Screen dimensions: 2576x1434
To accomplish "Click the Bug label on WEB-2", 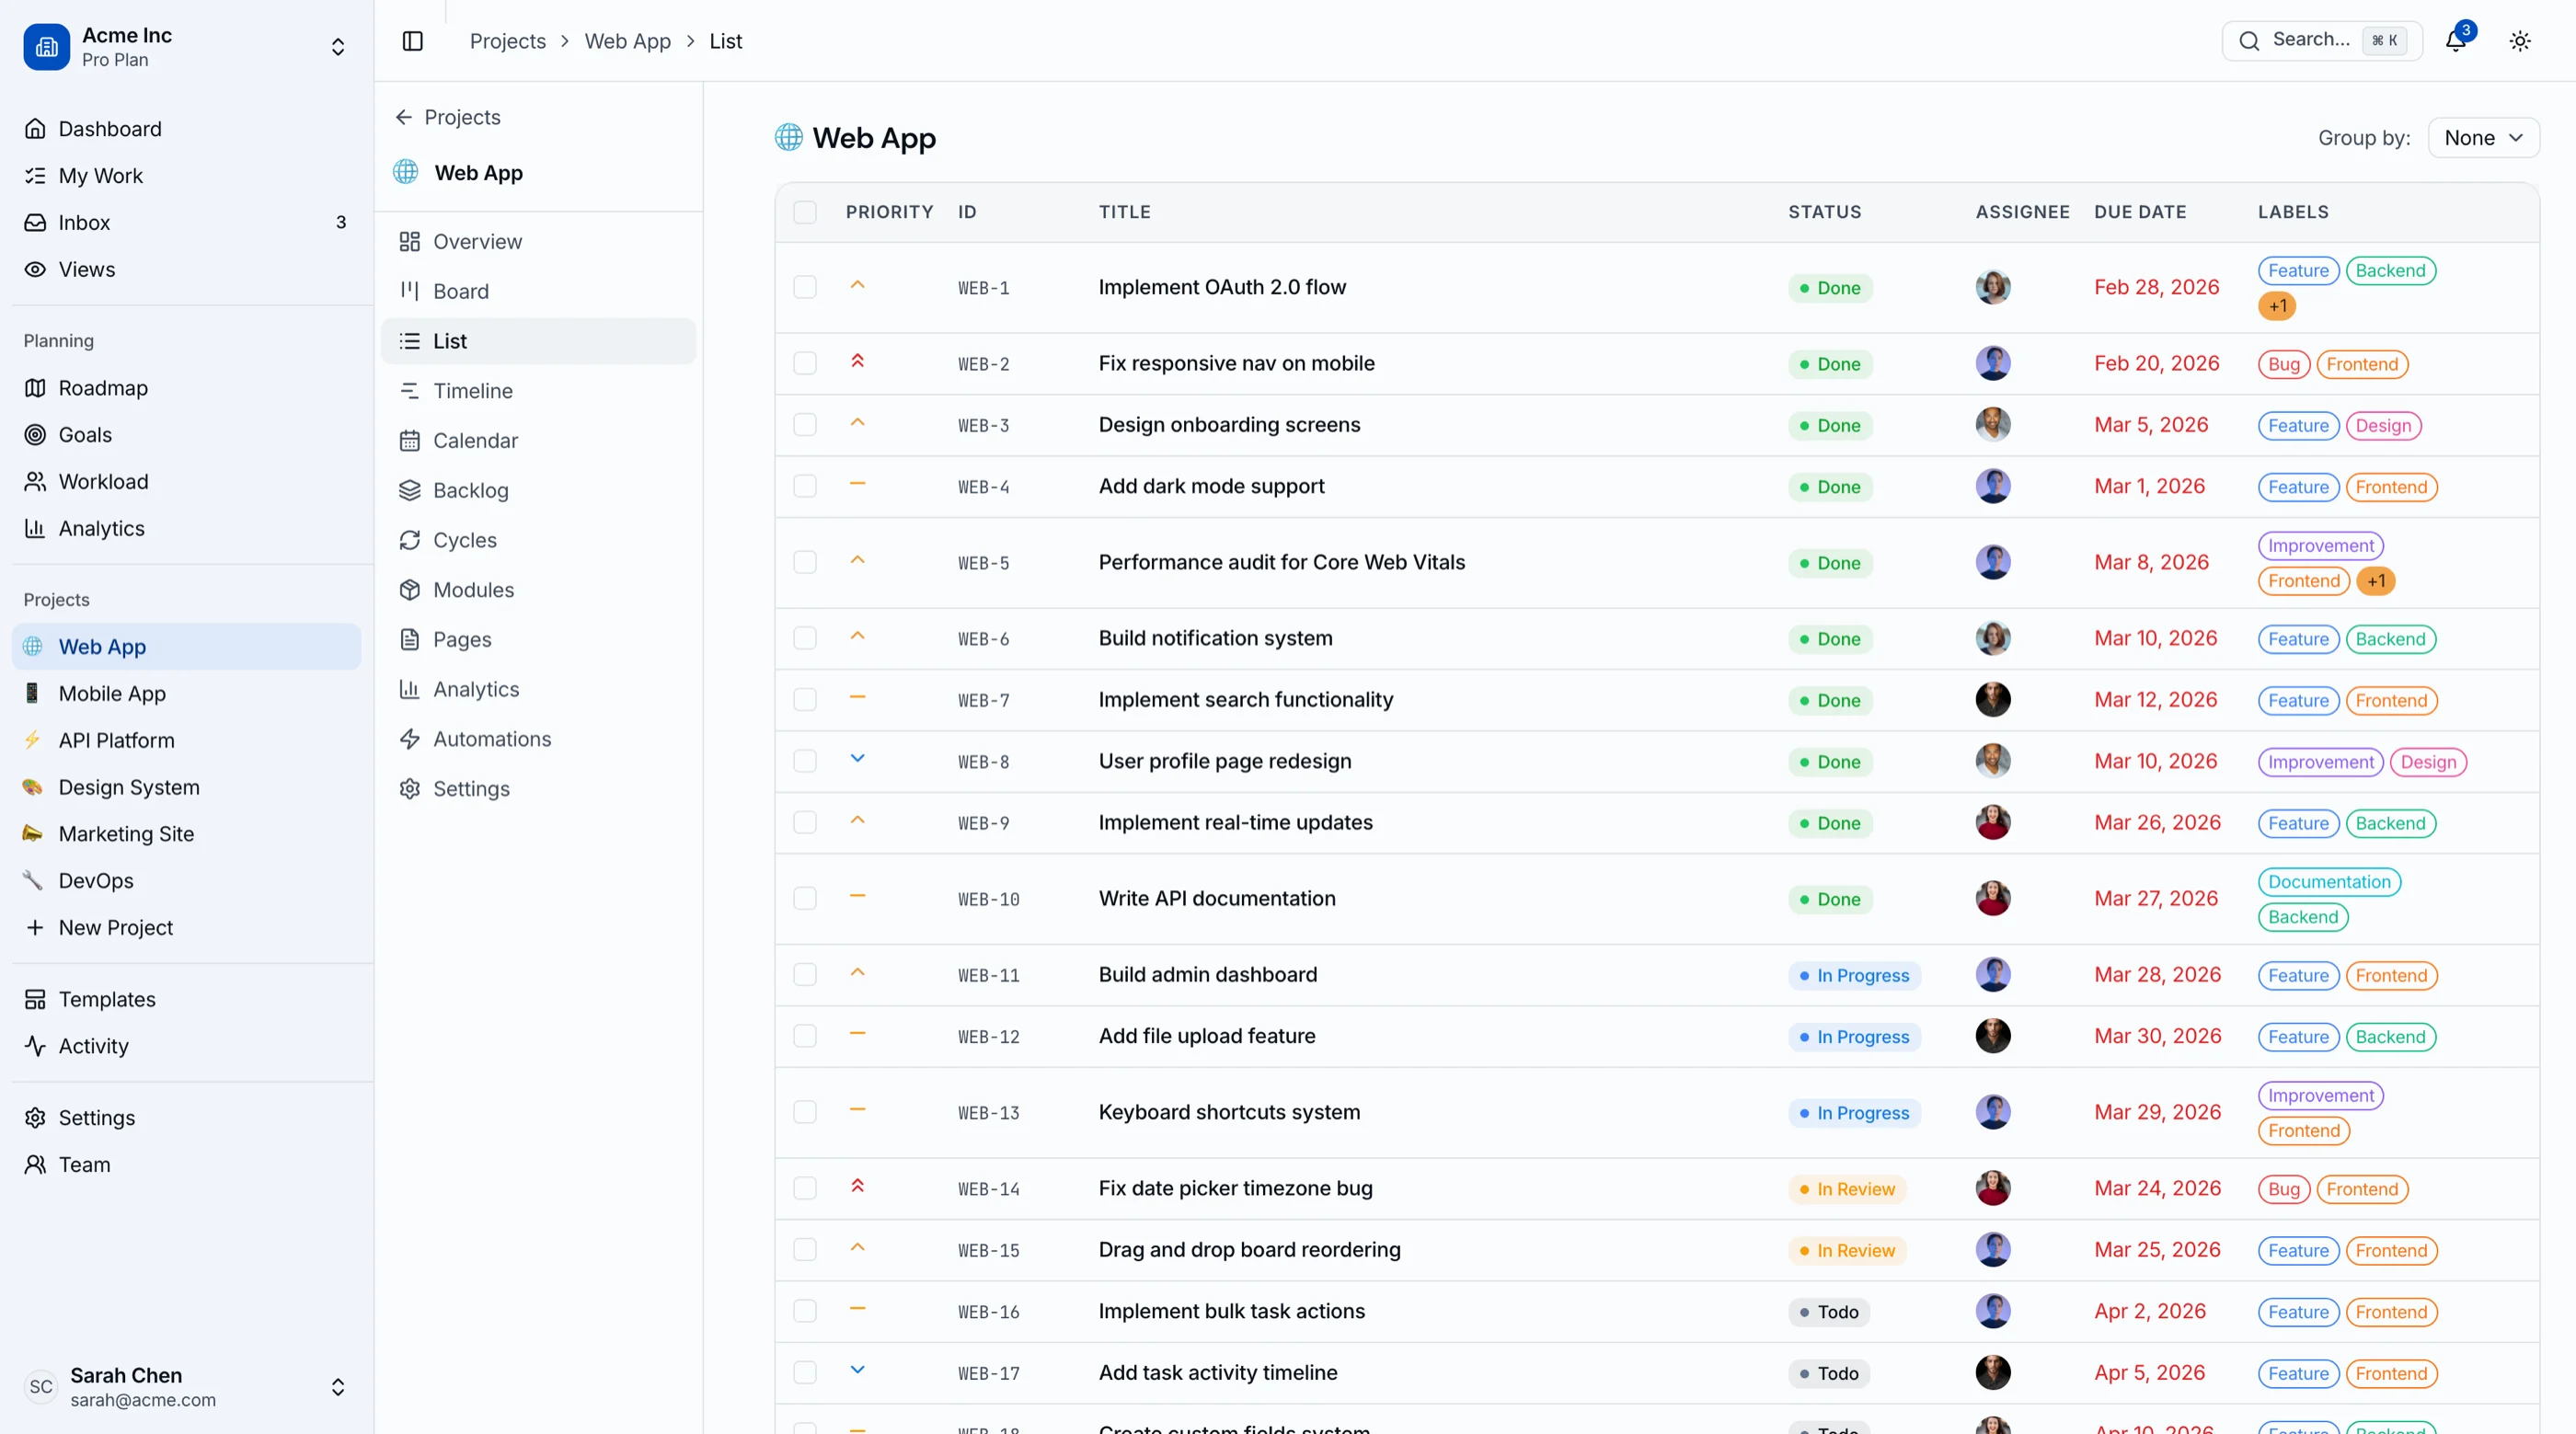I will coord(2283,364).
